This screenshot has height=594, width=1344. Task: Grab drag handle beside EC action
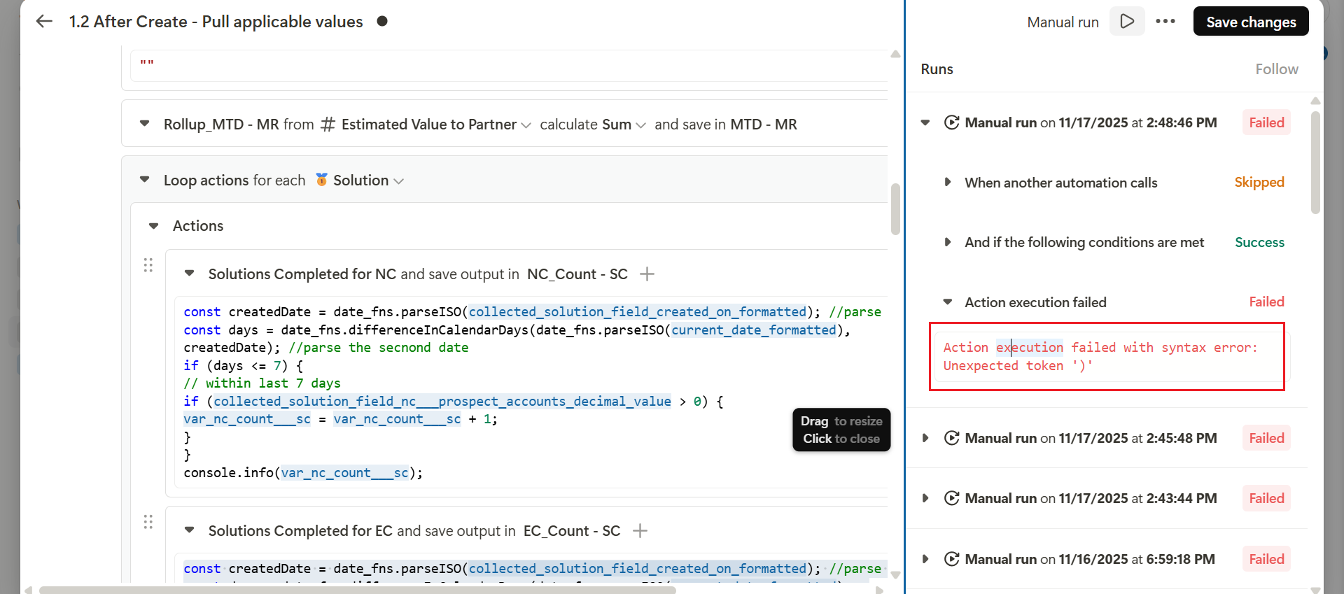point(148,522)
